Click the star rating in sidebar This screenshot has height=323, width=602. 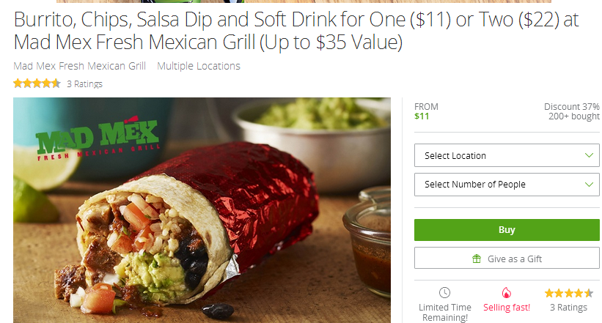tap(568, 294)
